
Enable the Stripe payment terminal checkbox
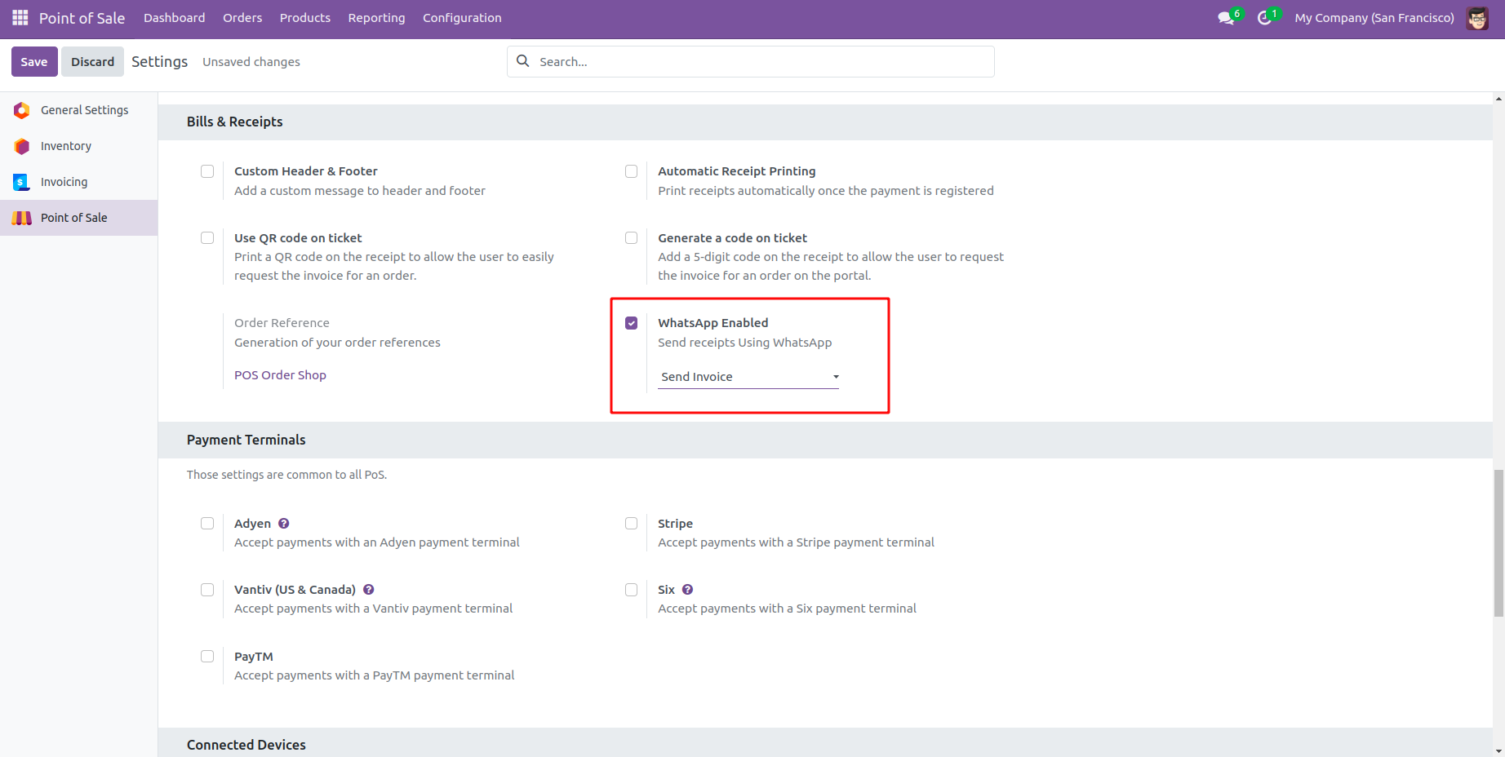631,524
